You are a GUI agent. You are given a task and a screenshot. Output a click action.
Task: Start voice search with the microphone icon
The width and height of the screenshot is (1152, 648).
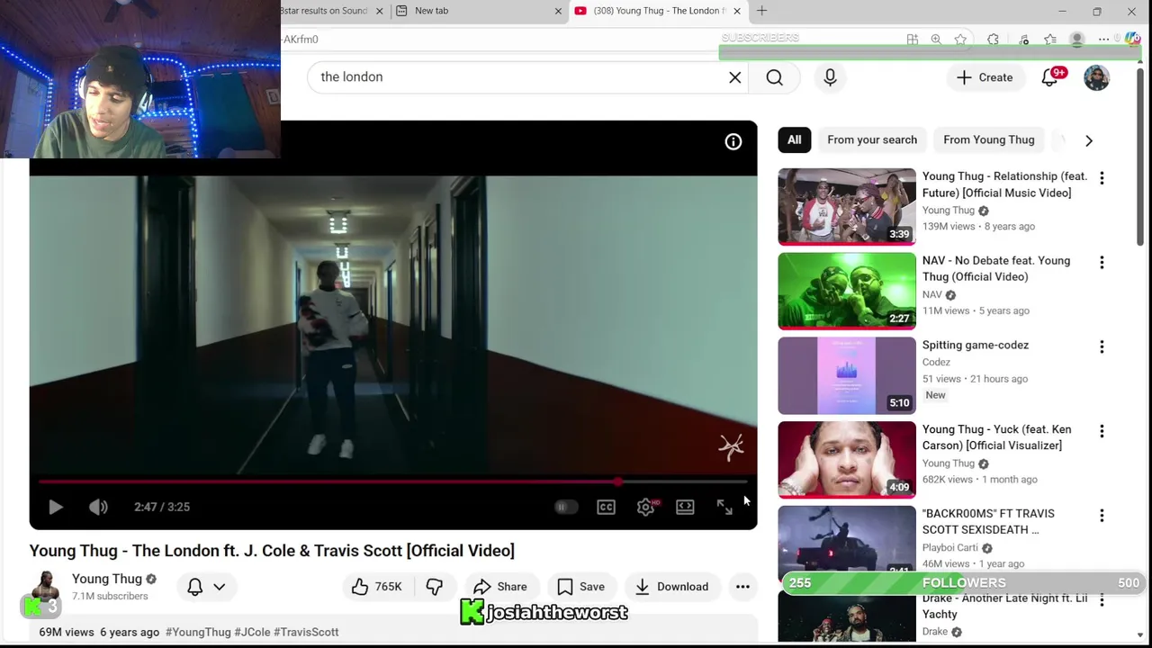coord(830,77)
